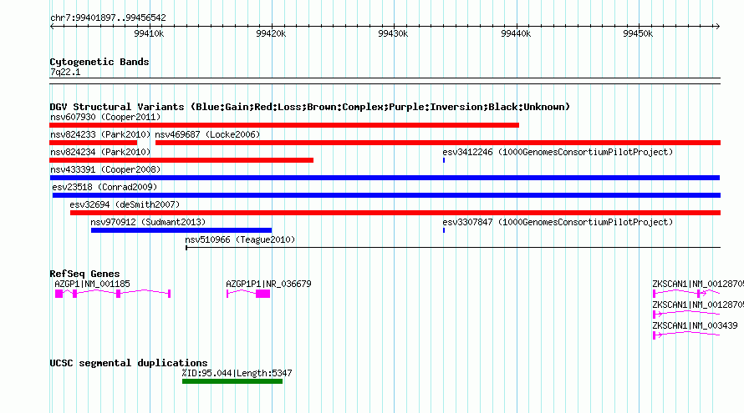Click the nsv433391 (Cooper2008) blue gain bar
744x413 pixels.
coord(385,178)
